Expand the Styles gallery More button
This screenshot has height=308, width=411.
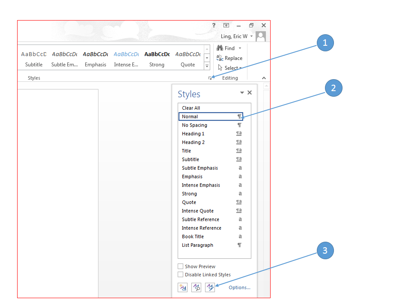[x=207, y=66]
